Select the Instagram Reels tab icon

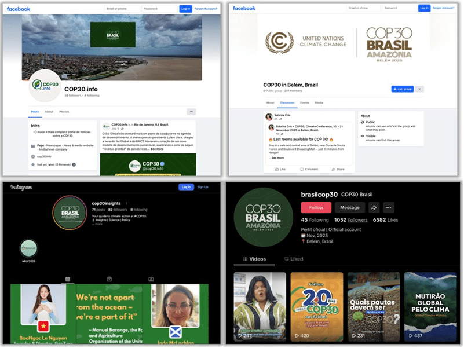point(109,279)
